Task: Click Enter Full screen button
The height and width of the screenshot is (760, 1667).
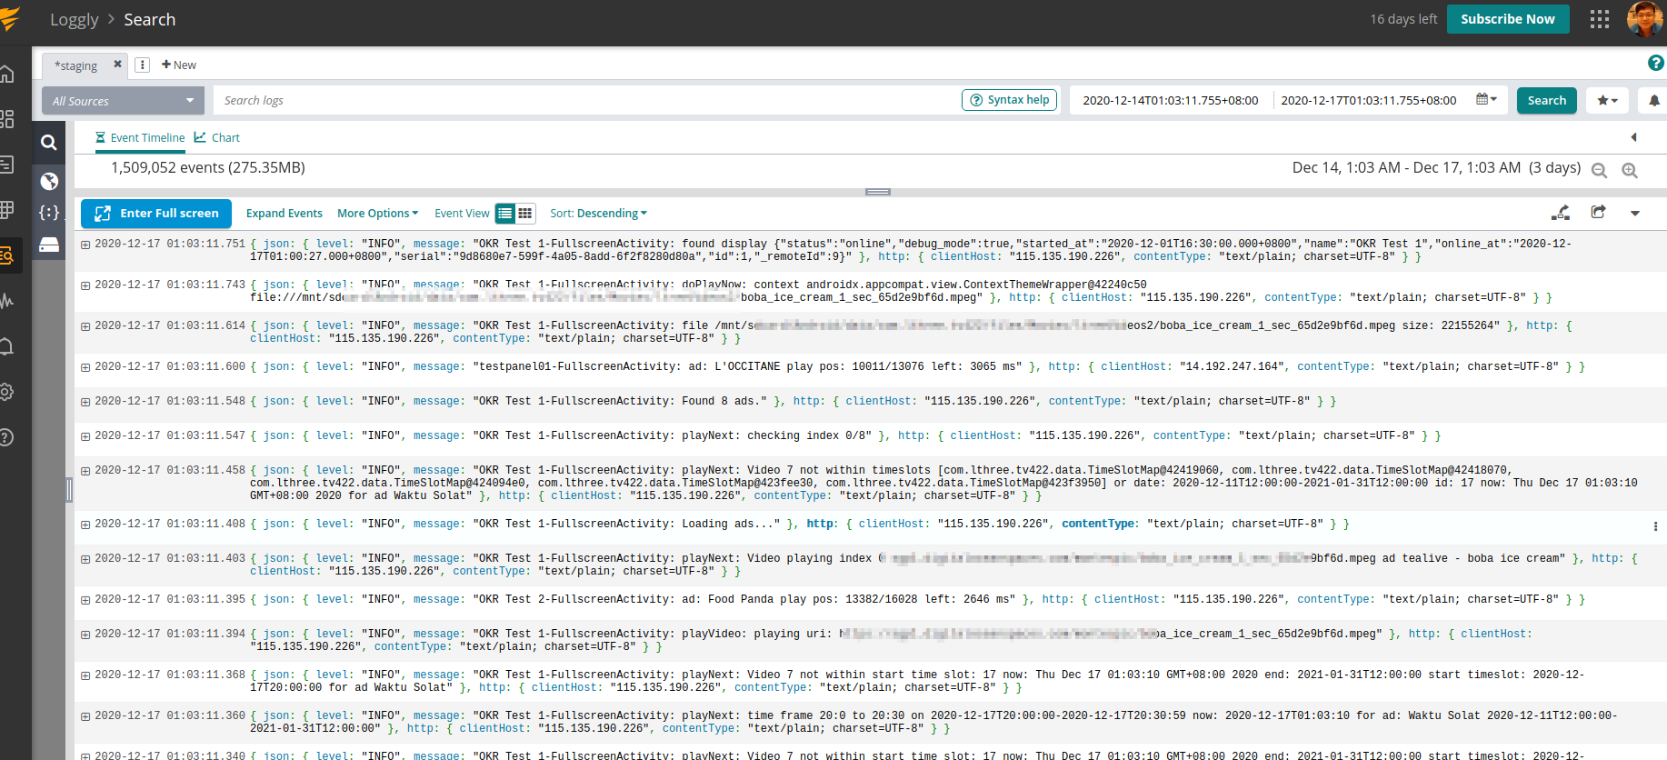Action: (x=156, y=214)
